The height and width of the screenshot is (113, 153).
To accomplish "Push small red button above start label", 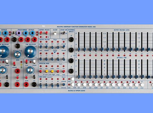I will [18, 78].
